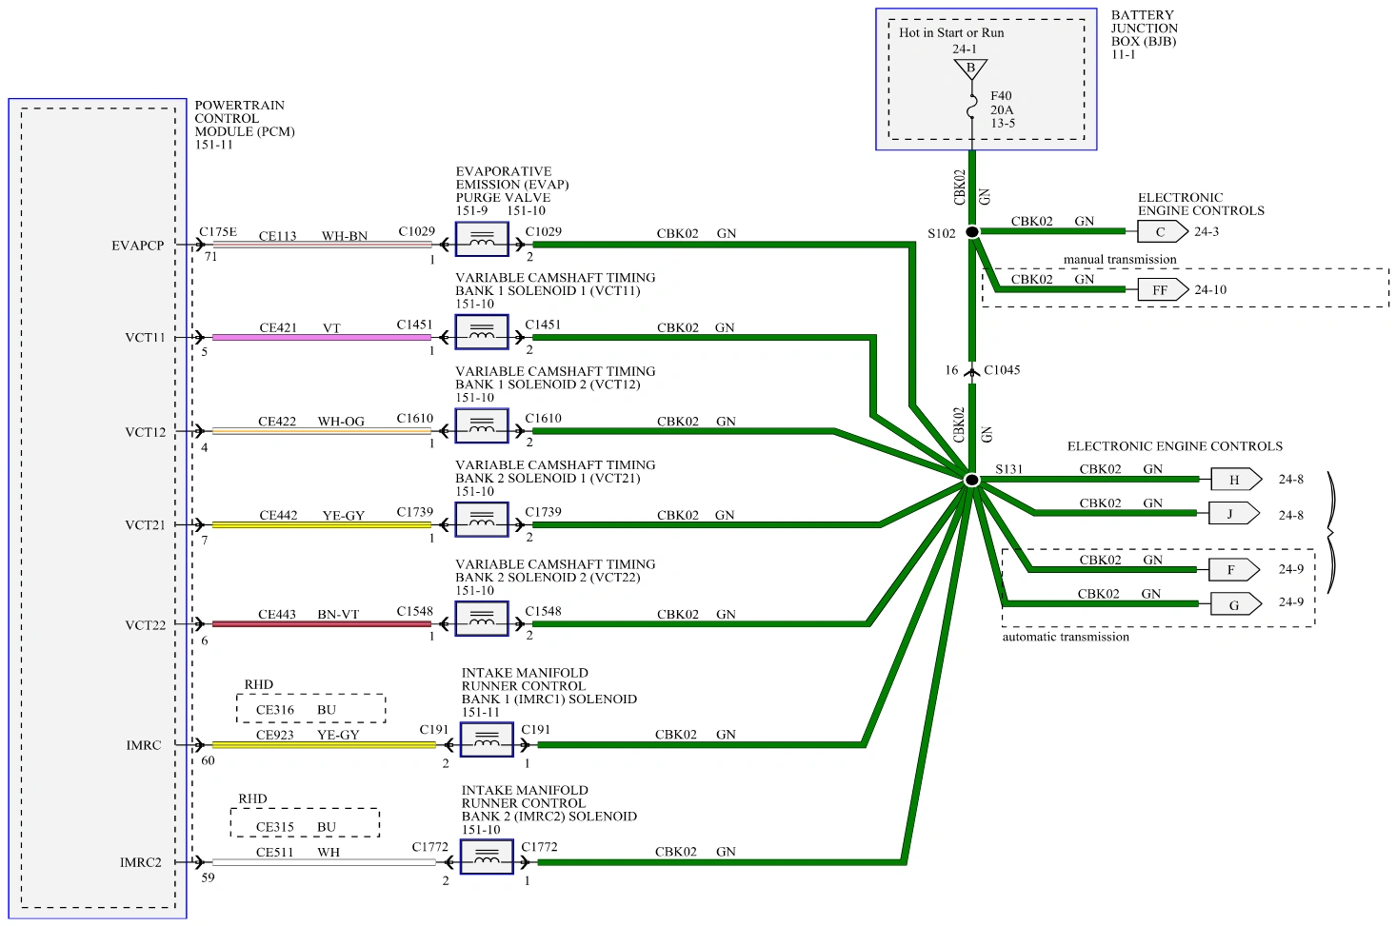
Task: Select the B triangle marker in junction box
Action: pos(971,69)
